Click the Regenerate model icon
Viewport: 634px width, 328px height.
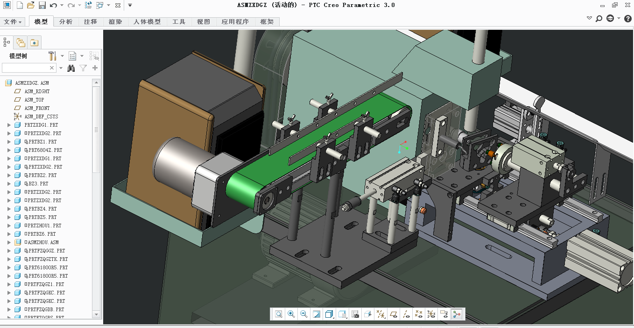88,6
